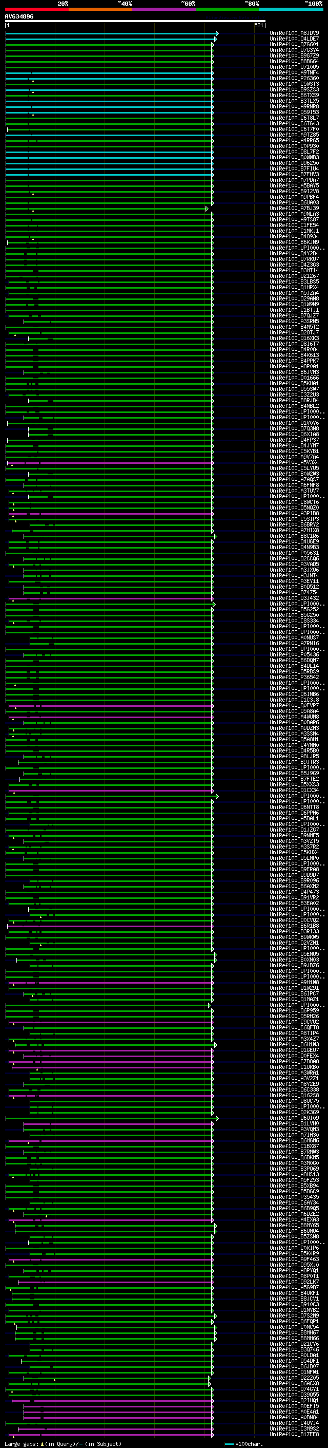Click UniRef100_B8C1R6 hit name

click(x=294, y=536)
